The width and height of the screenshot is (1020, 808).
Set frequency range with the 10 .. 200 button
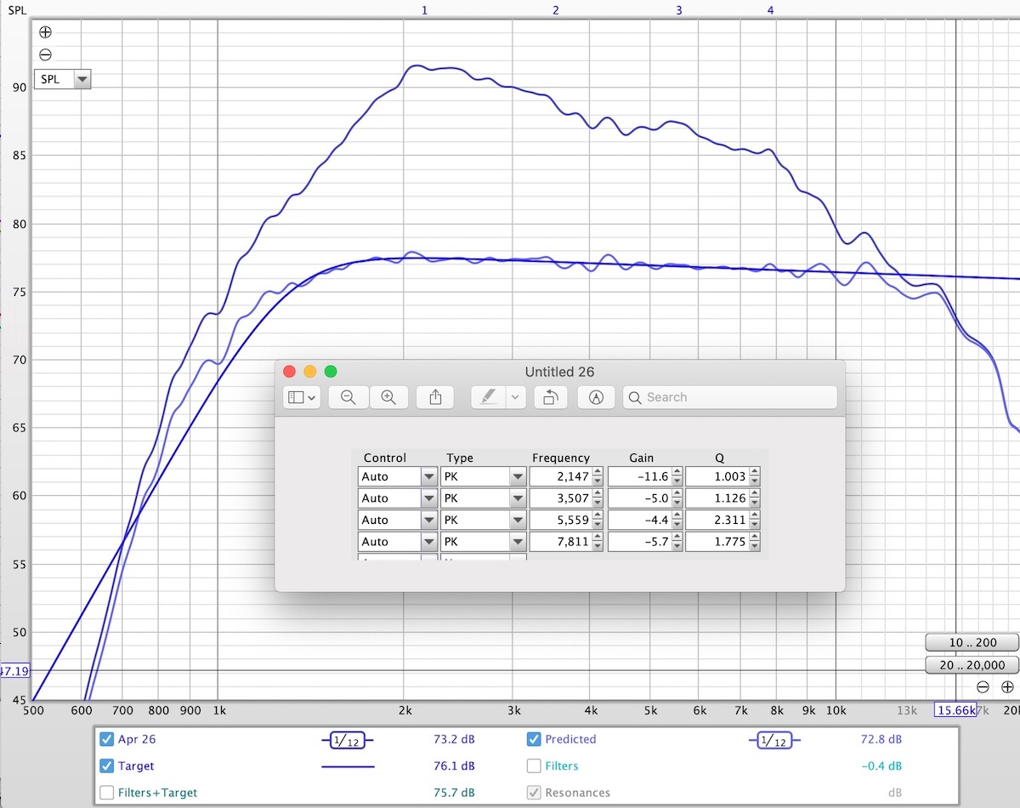pyautogui.click(x=972, y=643)
